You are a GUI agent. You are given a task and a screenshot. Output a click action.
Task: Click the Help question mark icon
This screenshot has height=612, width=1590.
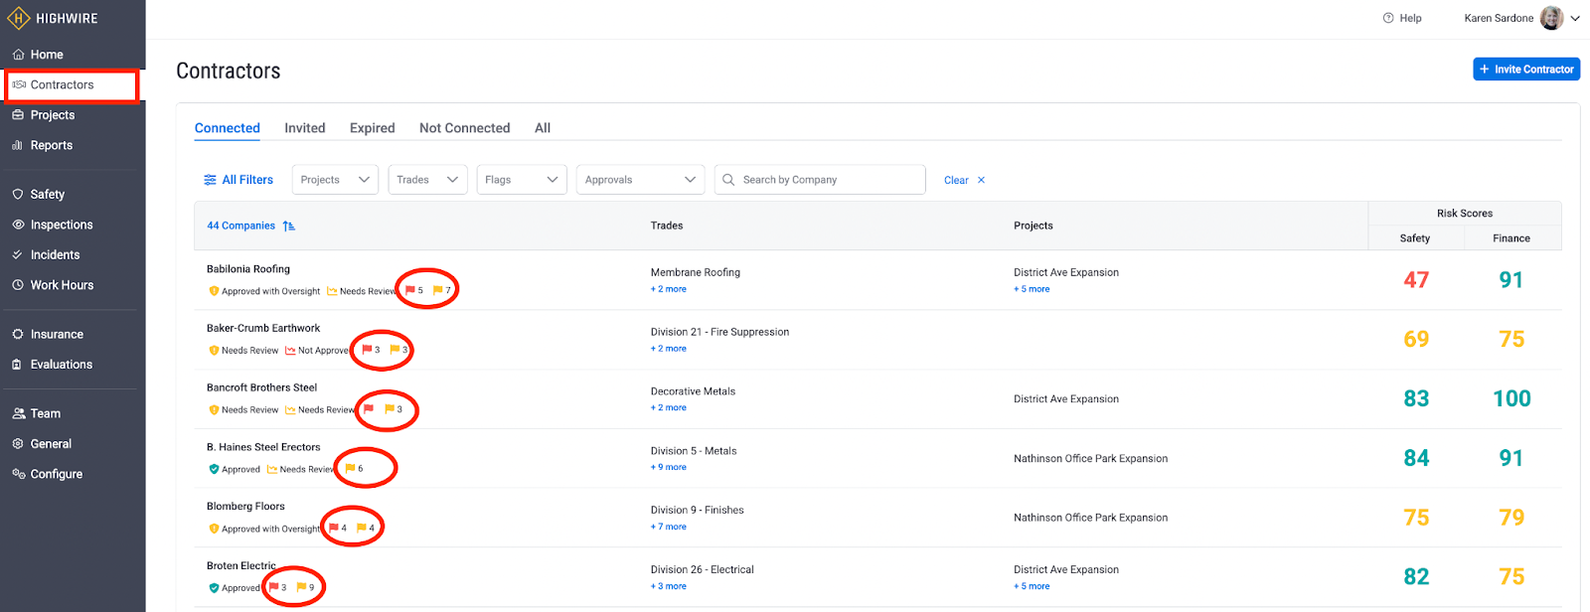point(1388,18)
